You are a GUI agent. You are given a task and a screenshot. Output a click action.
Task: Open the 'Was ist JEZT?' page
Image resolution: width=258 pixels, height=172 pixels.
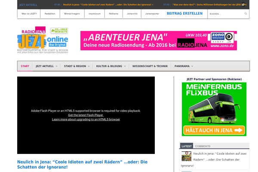(29, 14)
